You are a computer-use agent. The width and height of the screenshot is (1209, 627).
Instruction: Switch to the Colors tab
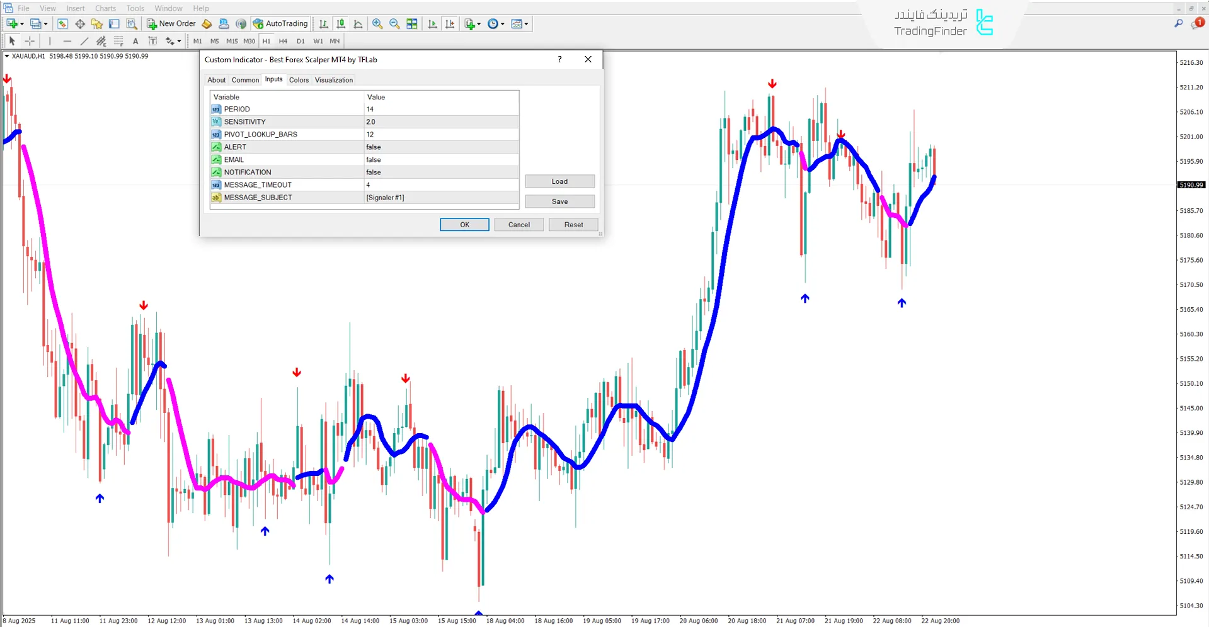(x=299, y=79)
